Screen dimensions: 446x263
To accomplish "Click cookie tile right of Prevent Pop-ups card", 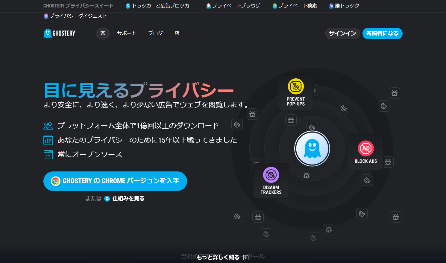I will coord(344,108).
